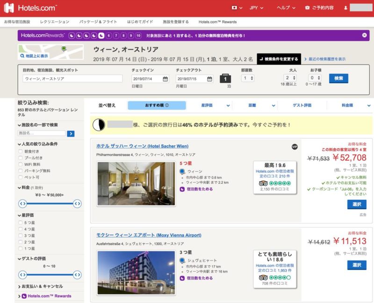The width and height of the screenshot is (374, 303).
Task: Open お得な宿泊施設 nav item
Action: click(x=17, y=21)
